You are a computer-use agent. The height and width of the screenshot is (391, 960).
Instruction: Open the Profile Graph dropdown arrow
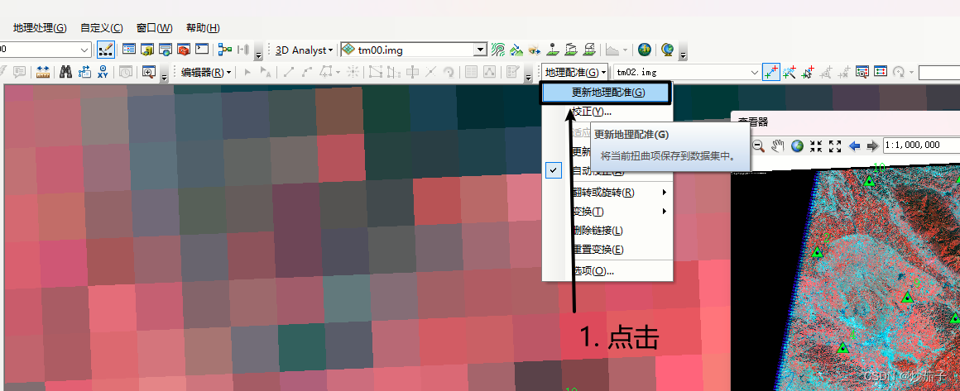click(625, 50)
